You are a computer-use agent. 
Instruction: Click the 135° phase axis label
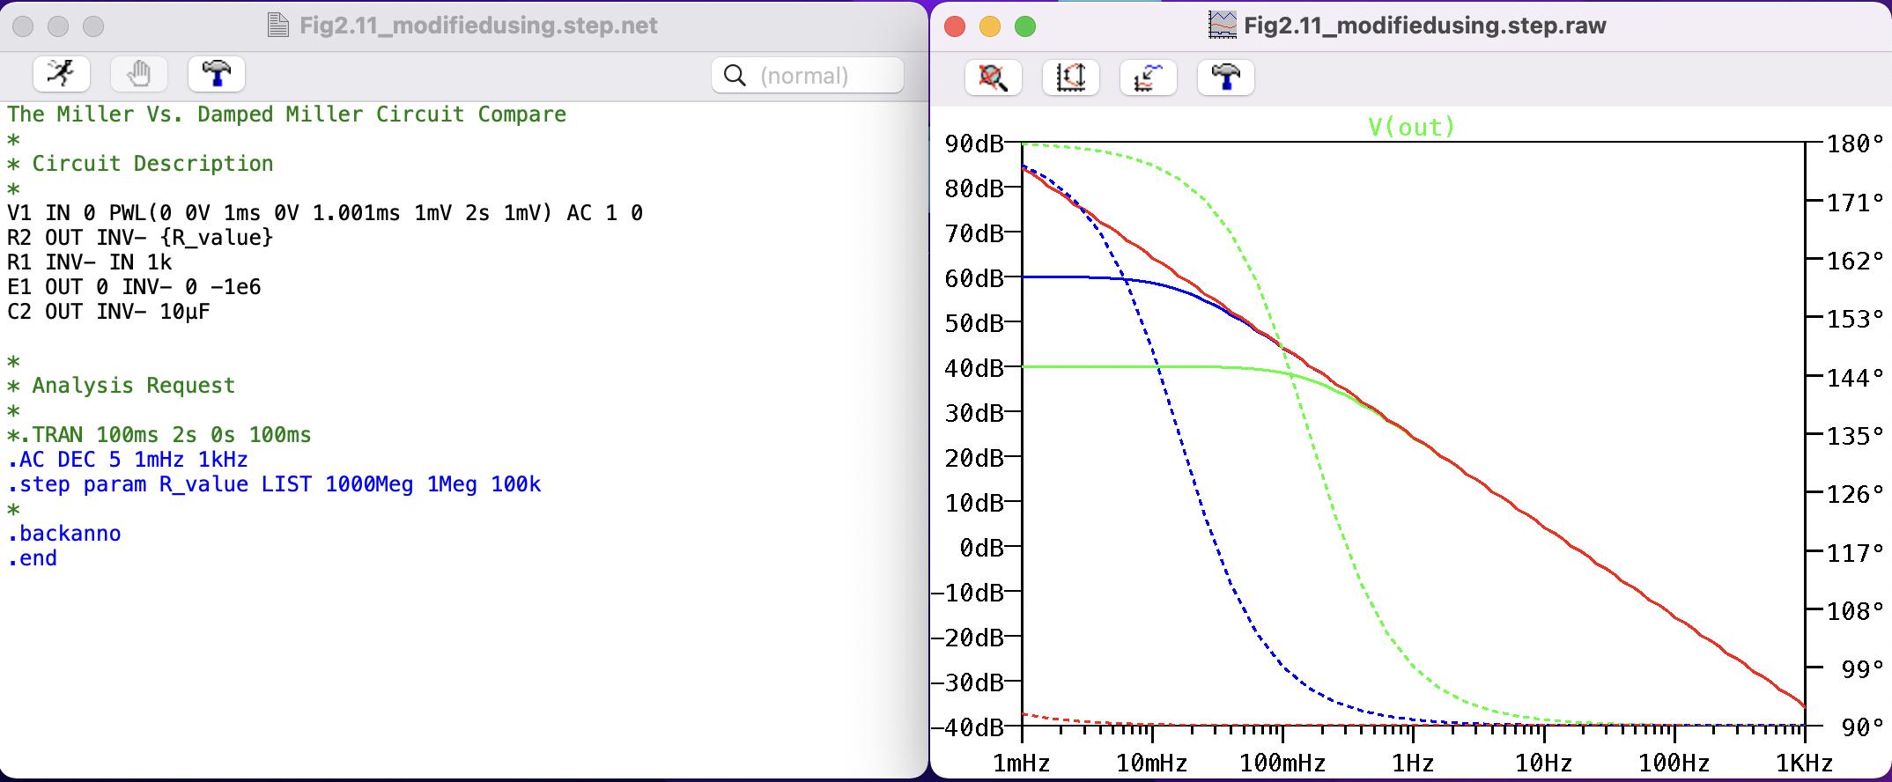pyautogui.click(x=1855, y=436)
